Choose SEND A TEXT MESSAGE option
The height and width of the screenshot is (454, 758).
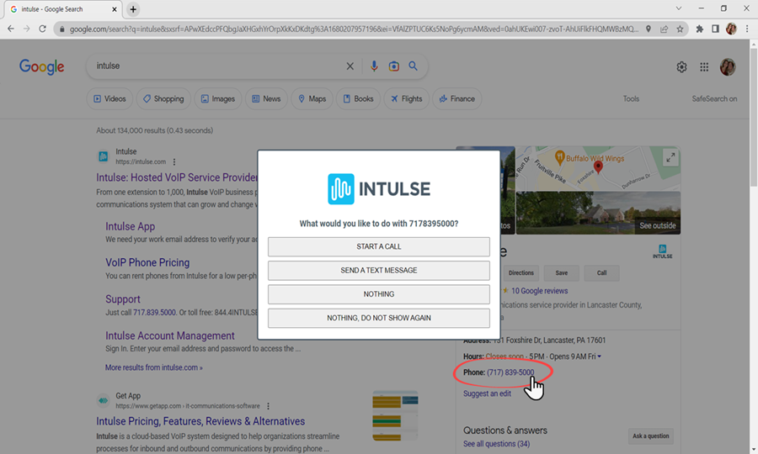click(378, 271)
